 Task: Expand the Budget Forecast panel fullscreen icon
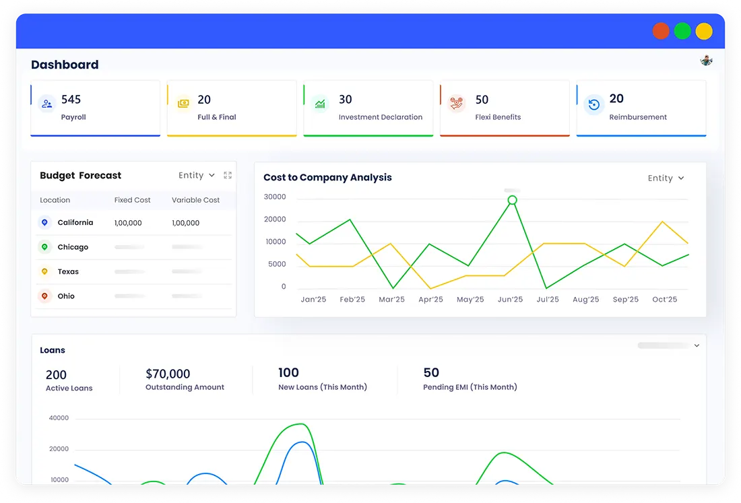228,175
